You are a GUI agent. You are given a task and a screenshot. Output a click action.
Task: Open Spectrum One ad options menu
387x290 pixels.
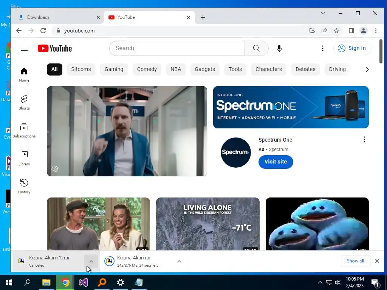pyautogui.click(x=364, y=140)
